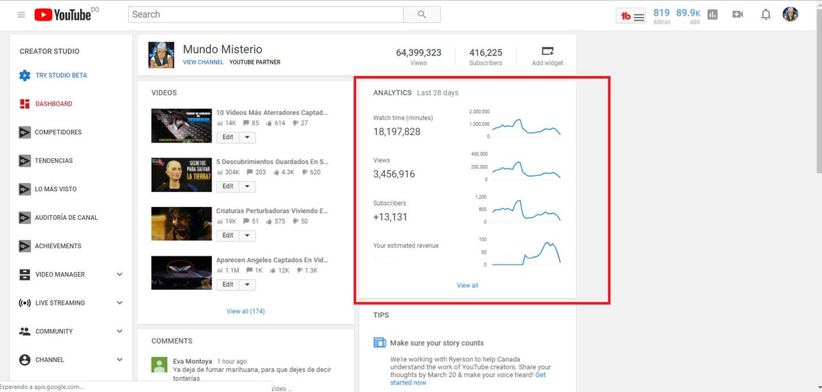Open Edit dropdown for Criaturas Perturbadoras

pyautogui.click(x=247, y=236)
